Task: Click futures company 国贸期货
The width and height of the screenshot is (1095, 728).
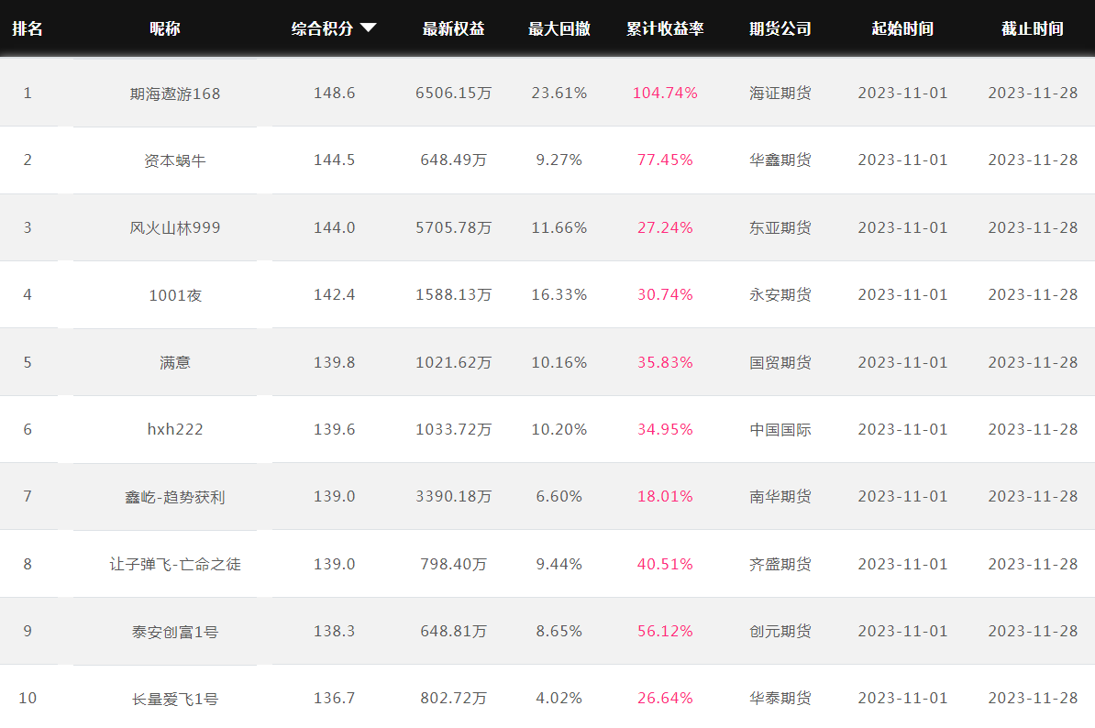Action: point(780,362)
